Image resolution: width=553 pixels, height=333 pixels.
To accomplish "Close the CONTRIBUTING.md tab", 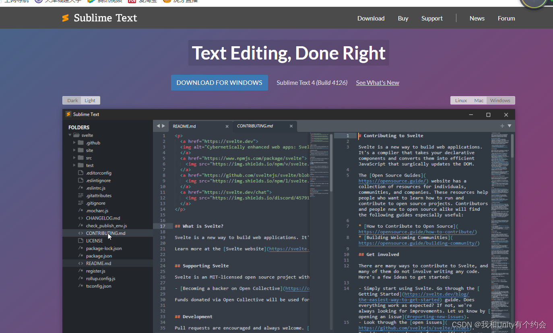I will tap(291, 126).
